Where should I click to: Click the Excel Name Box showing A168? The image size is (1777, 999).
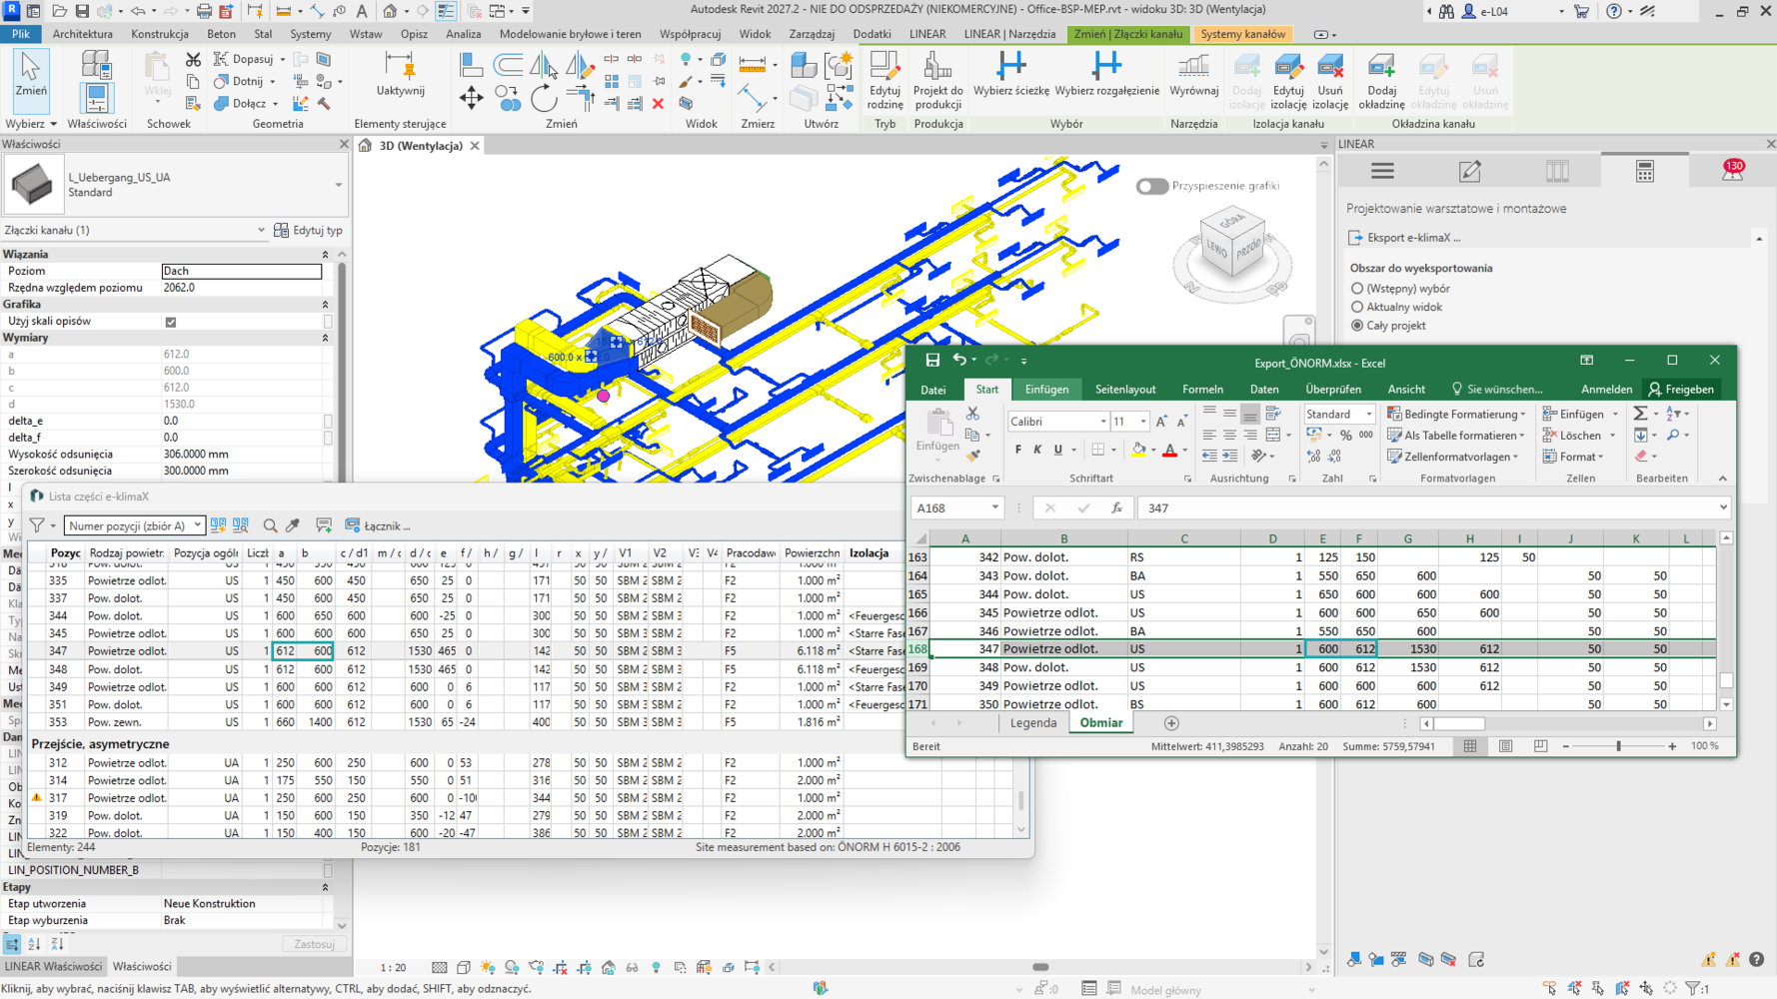point(954,507)
